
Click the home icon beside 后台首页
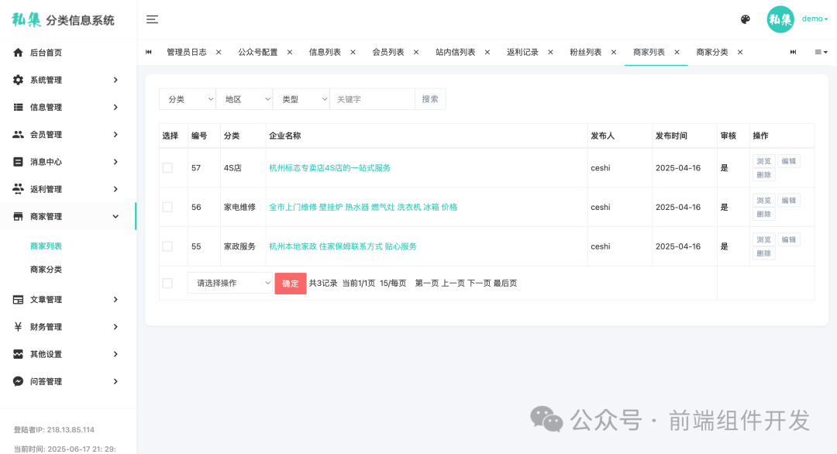pos(18,52)
